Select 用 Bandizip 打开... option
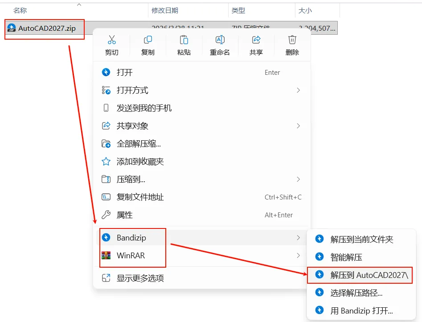 tap(361, 310)
